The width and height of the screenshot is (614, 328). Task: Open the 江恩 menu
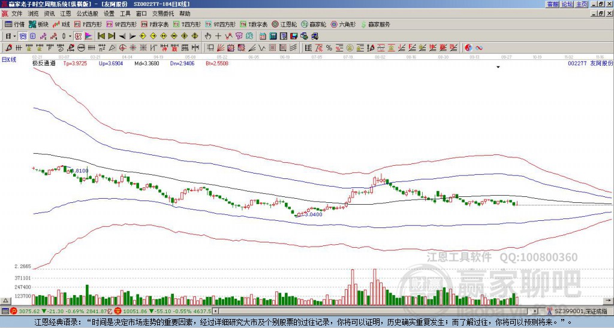[x=65, y=14]
